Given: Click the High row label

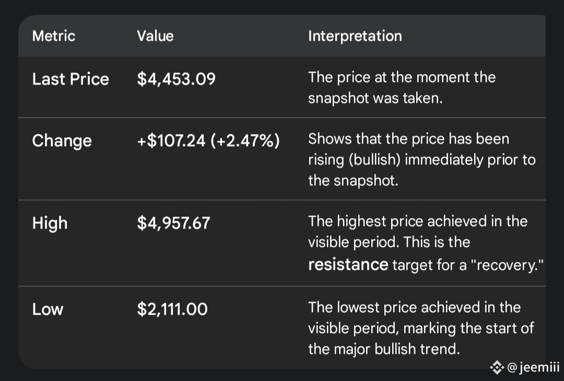Looking at the screenshot, I should point(50,223).
